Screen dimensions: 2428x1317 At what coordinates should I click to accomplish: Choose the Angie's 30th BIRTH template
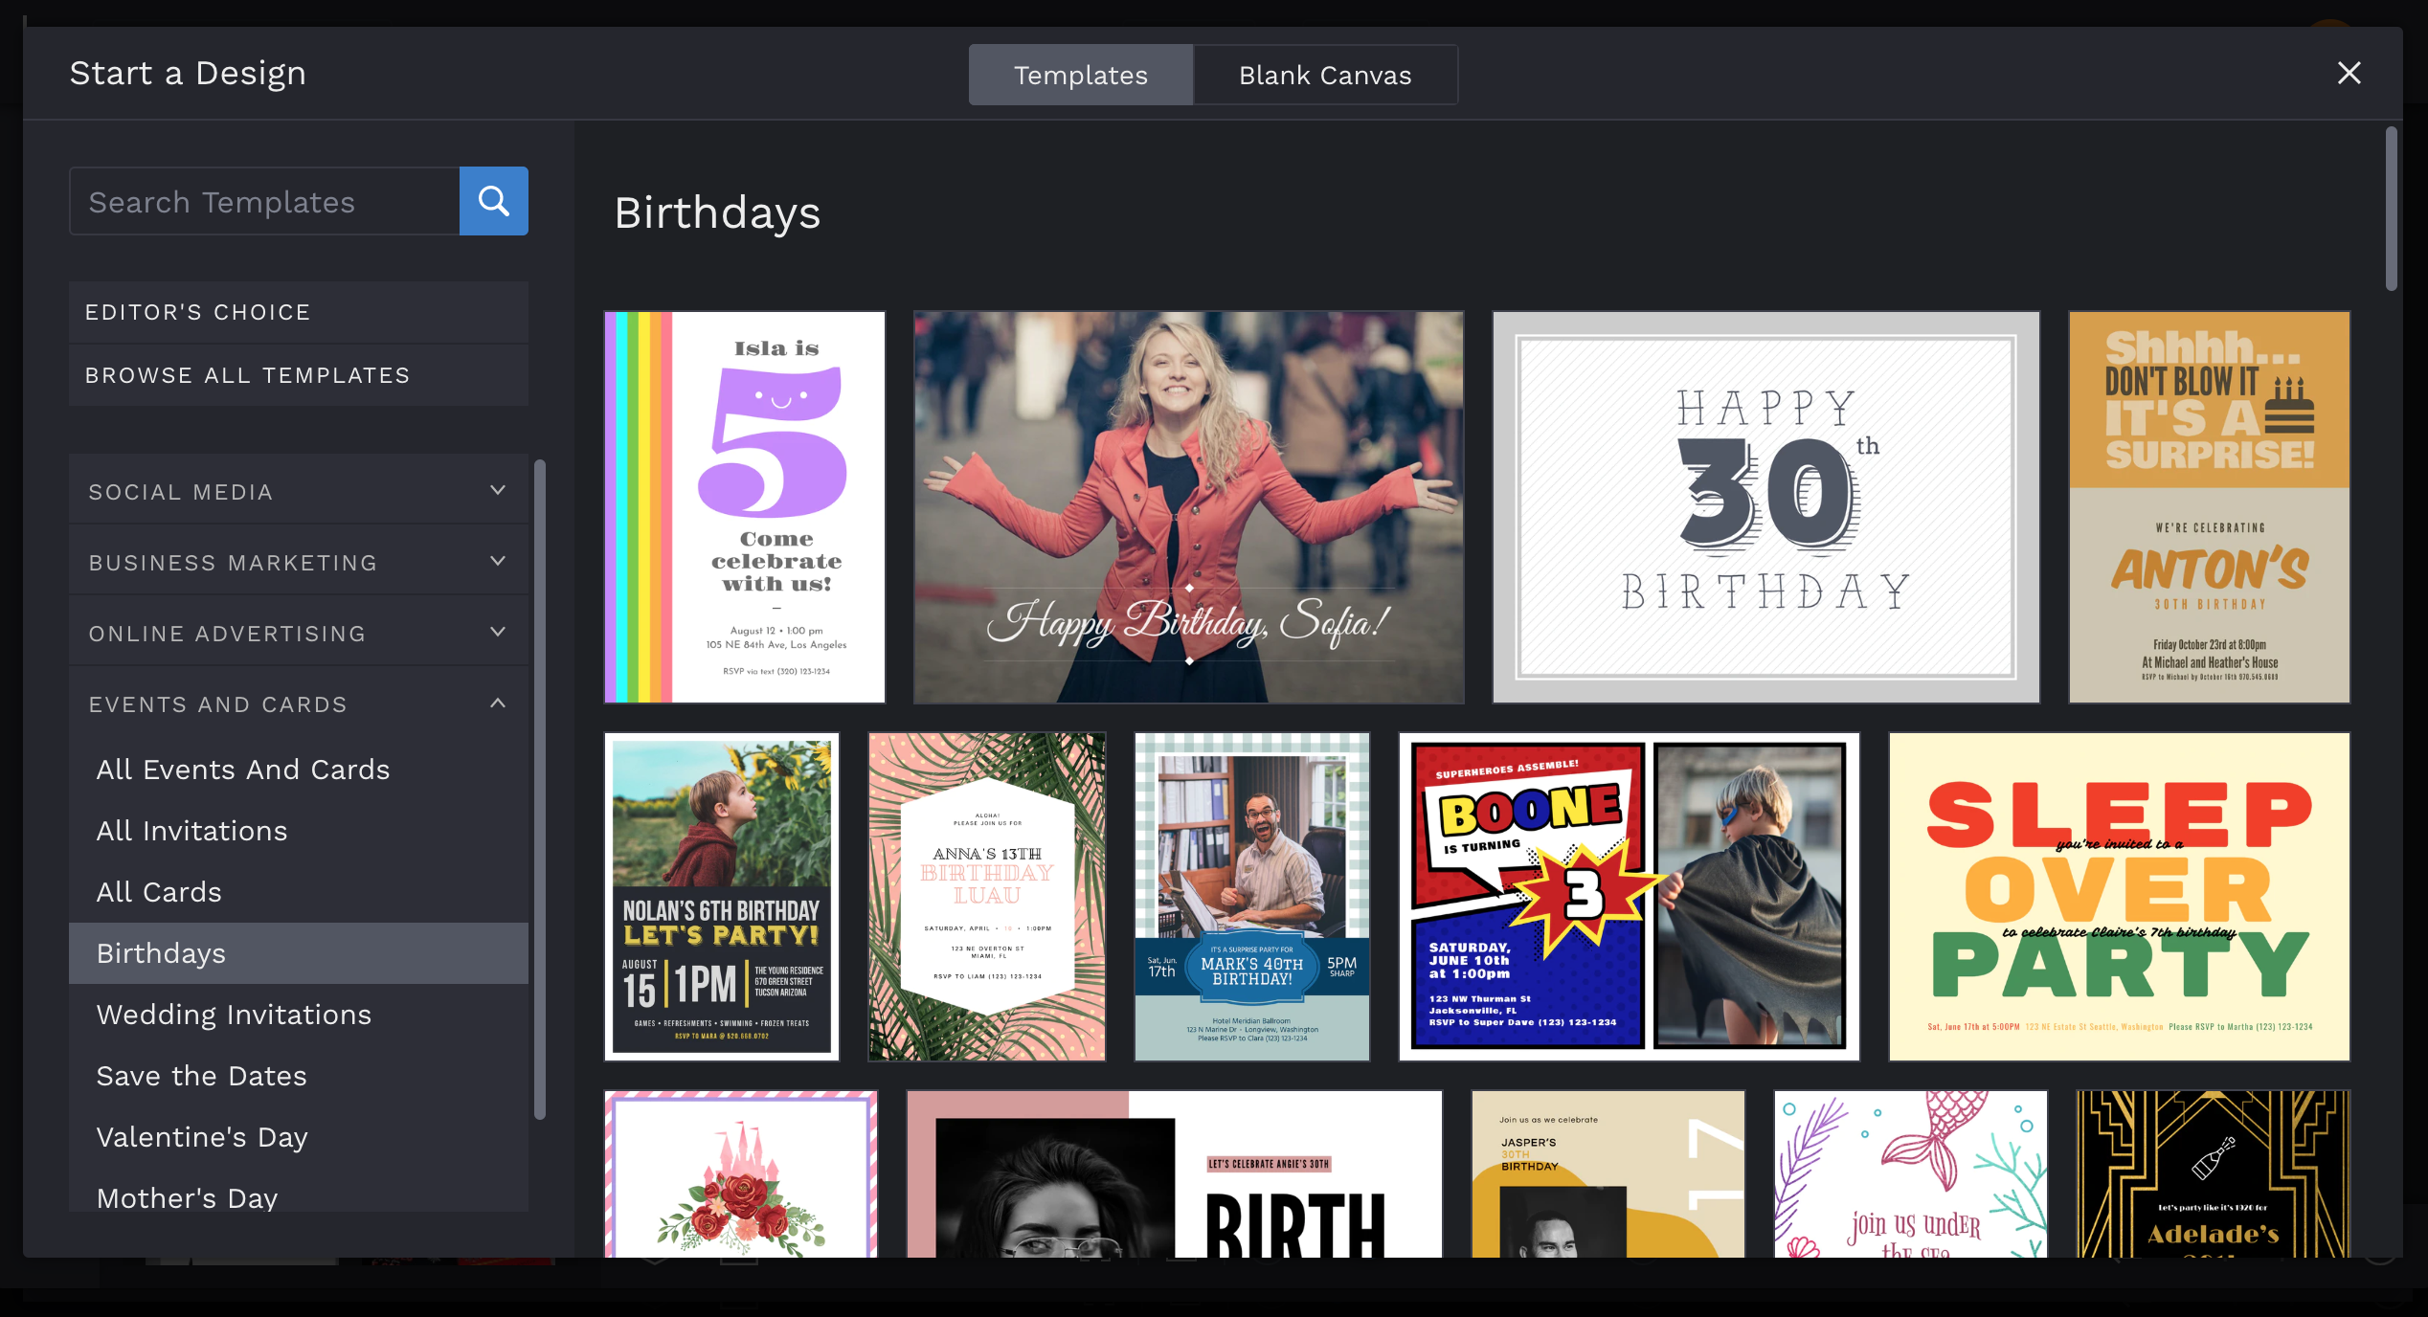(1175, 1174)
